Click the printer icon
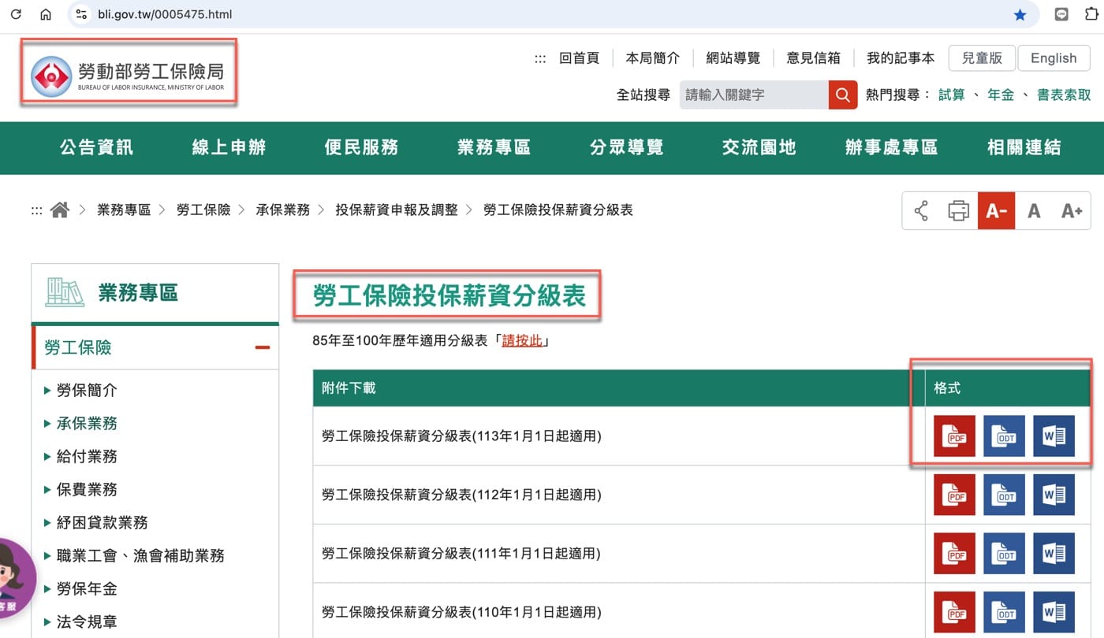The width and height of the screenshot is (1104, 638). (x=958, y=210)
